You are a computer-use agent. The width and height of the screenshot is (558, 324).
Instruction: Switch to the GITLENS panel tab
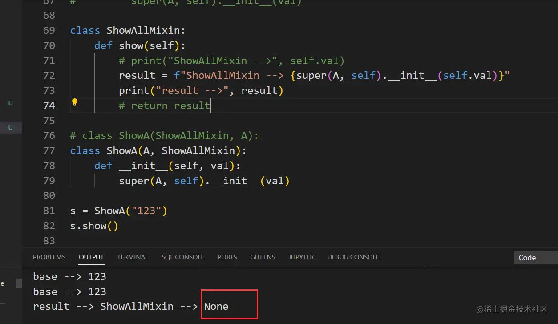(x=263, y=257)
